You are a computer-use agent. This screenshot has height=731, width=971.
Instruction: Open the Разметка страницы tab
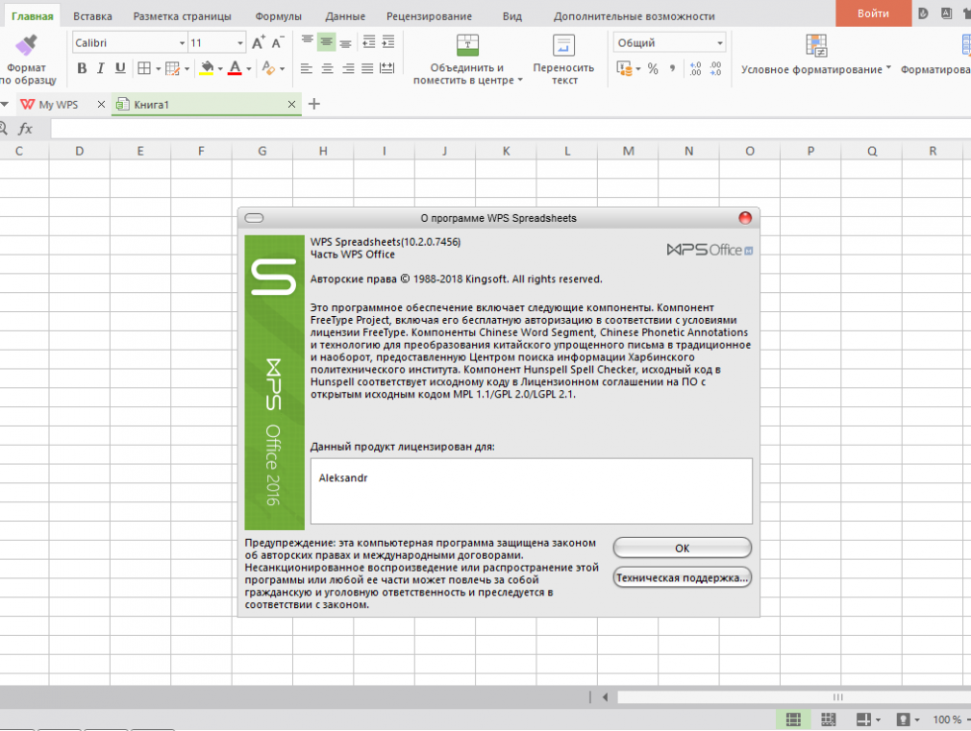[x=182, y=16]
